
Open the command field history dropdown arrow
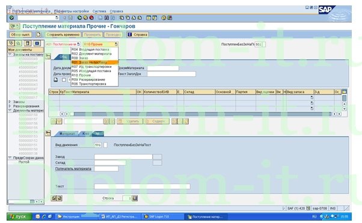[x=57, y=18]
